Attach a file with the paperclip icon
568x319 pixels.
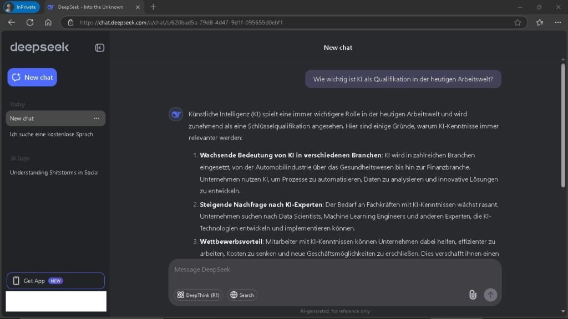[x=473, y=295]
